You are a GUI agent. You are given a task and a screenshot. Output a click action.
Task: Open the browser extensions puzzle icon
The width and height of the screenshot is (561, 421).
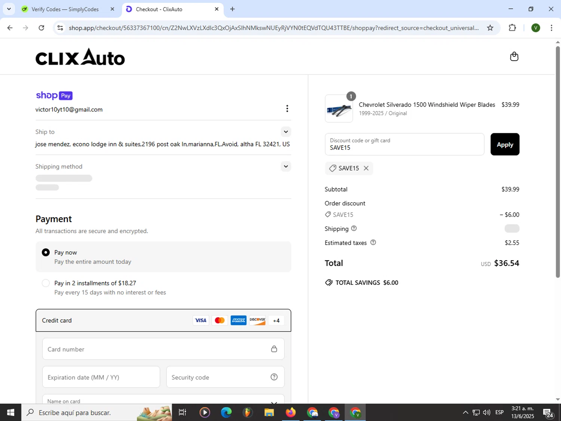(512, 28)
